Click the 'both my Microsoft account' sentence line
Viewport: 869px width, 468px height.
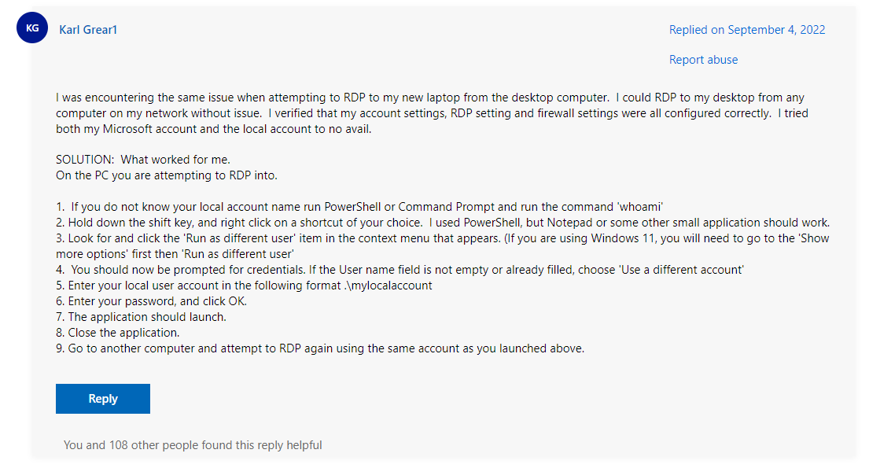(214, 129)
